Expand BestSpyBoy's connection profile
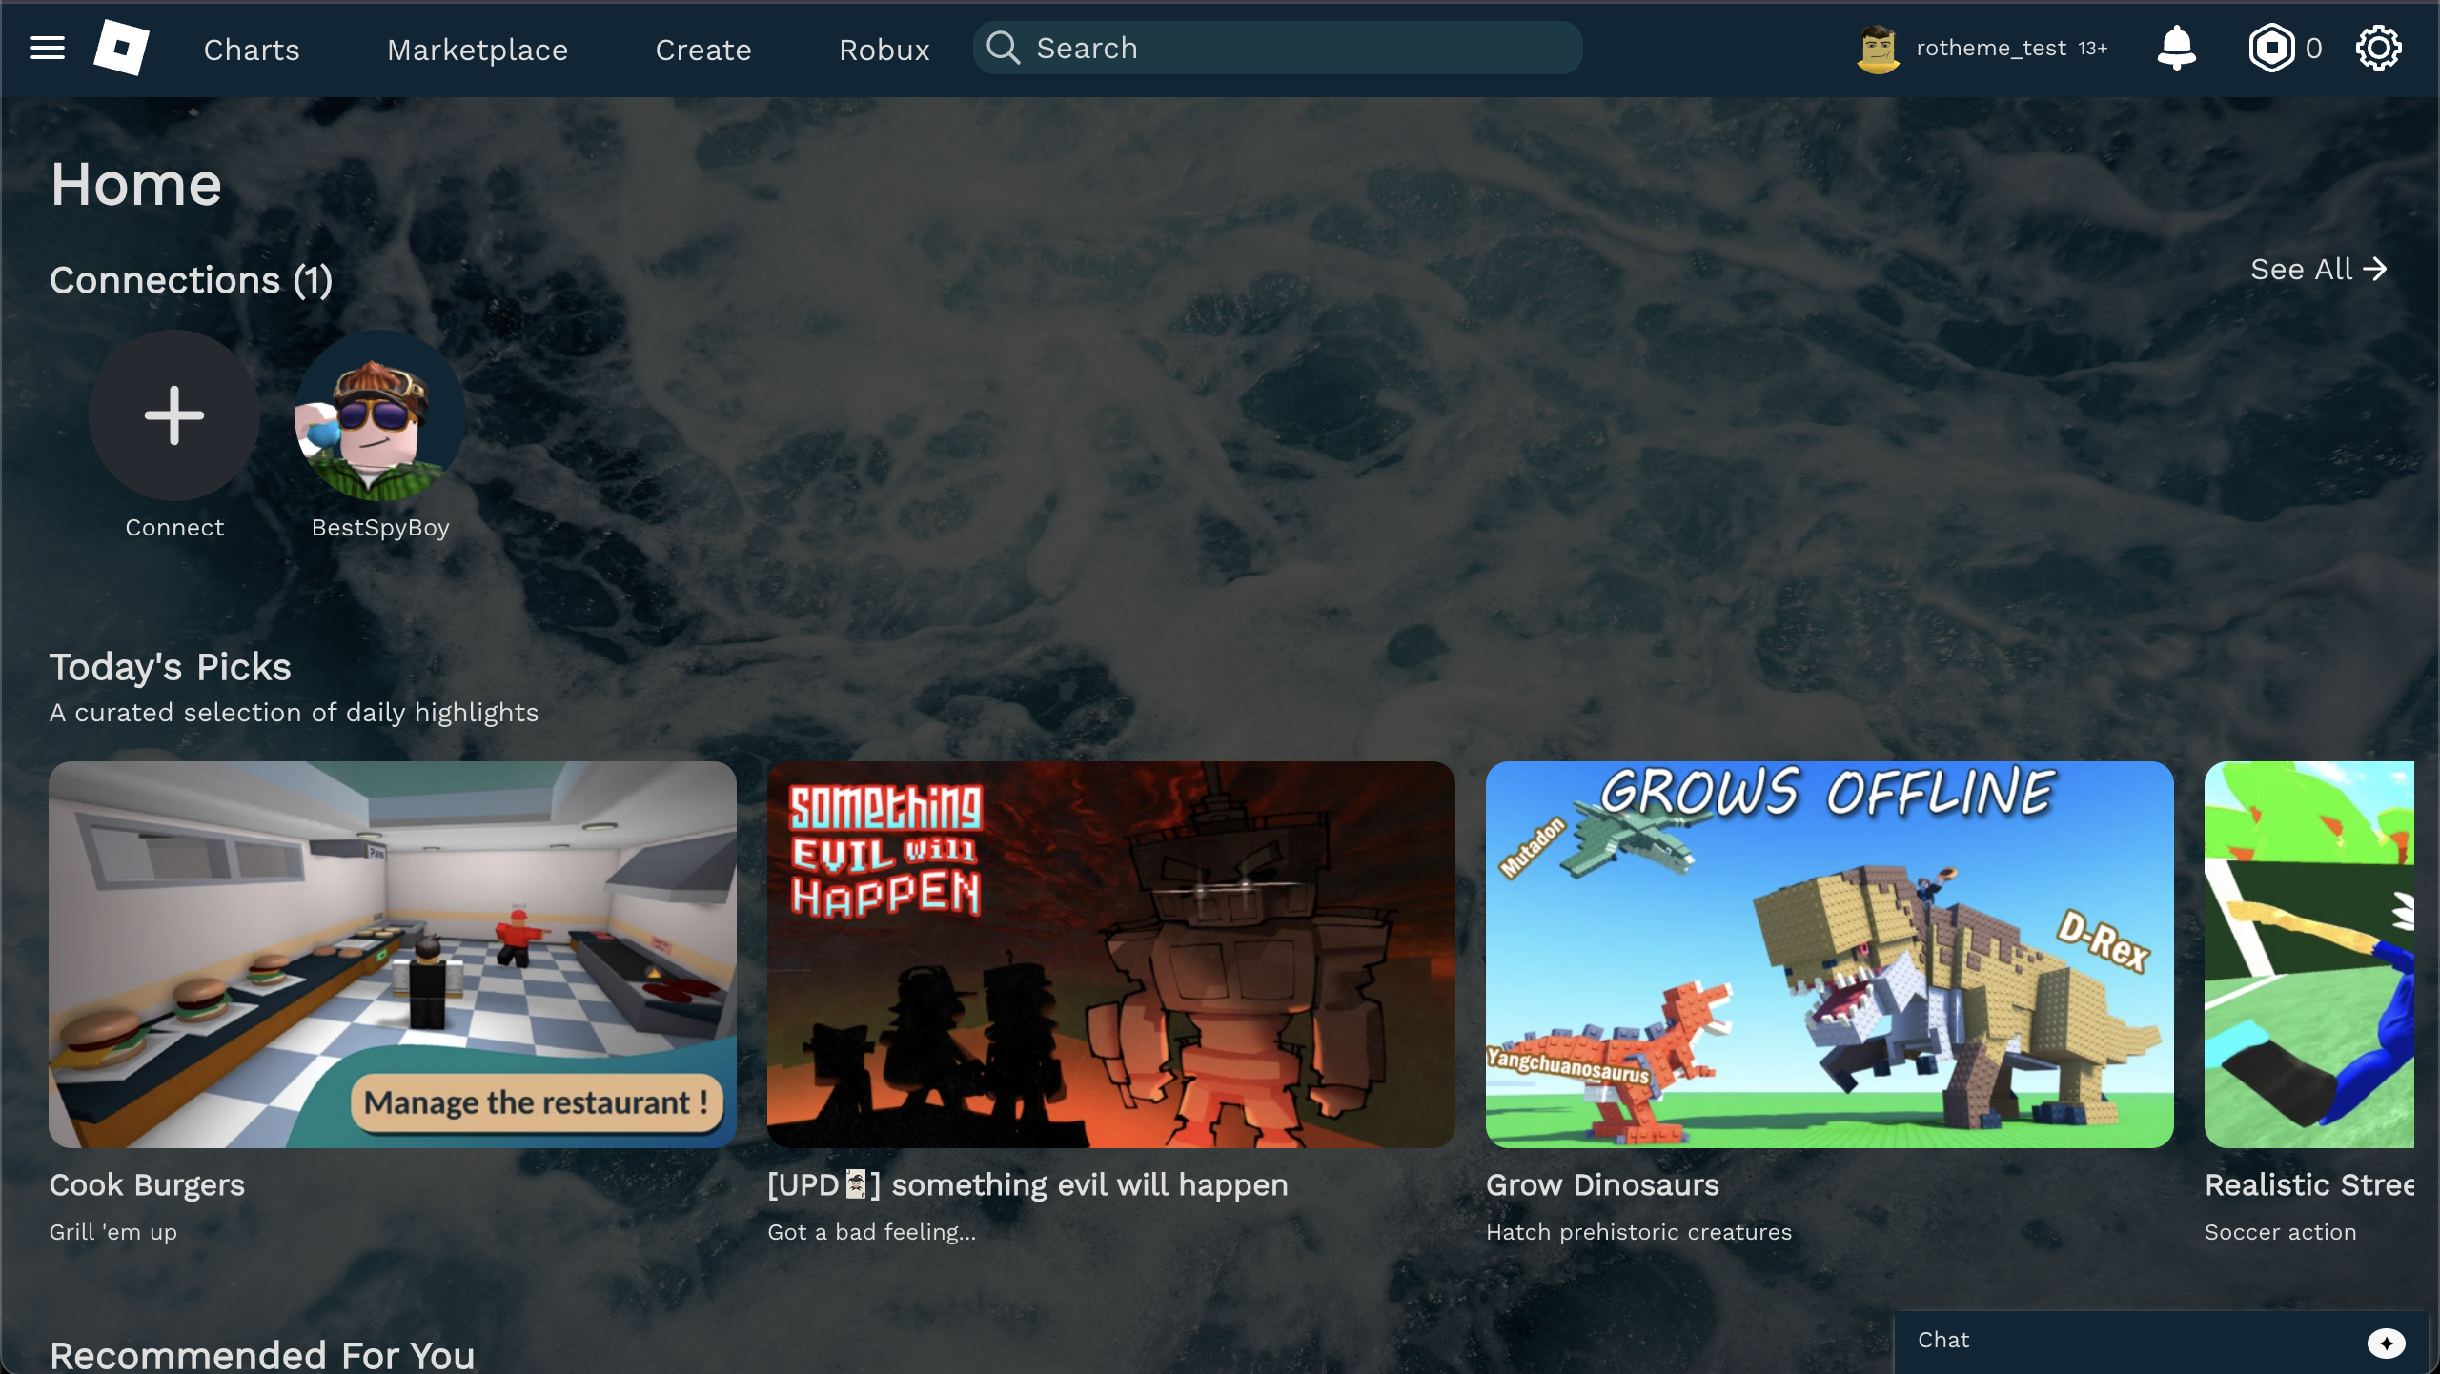This screenshot has width=2440, height=1374. [379, 416]
